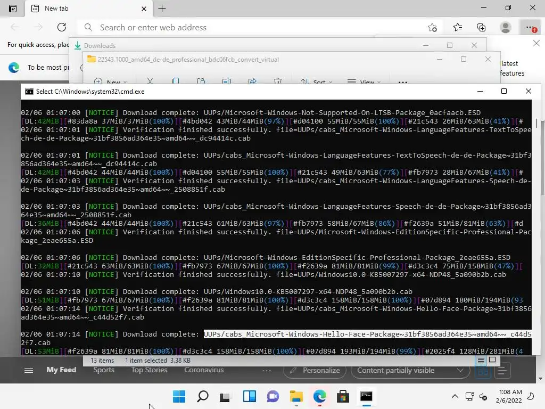Click the browser back arrow
Viewport: 545px width, 409px height.
[15, 27]
